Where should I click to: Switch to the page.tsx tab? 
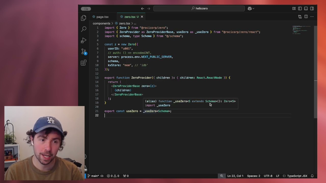[102, 17]
